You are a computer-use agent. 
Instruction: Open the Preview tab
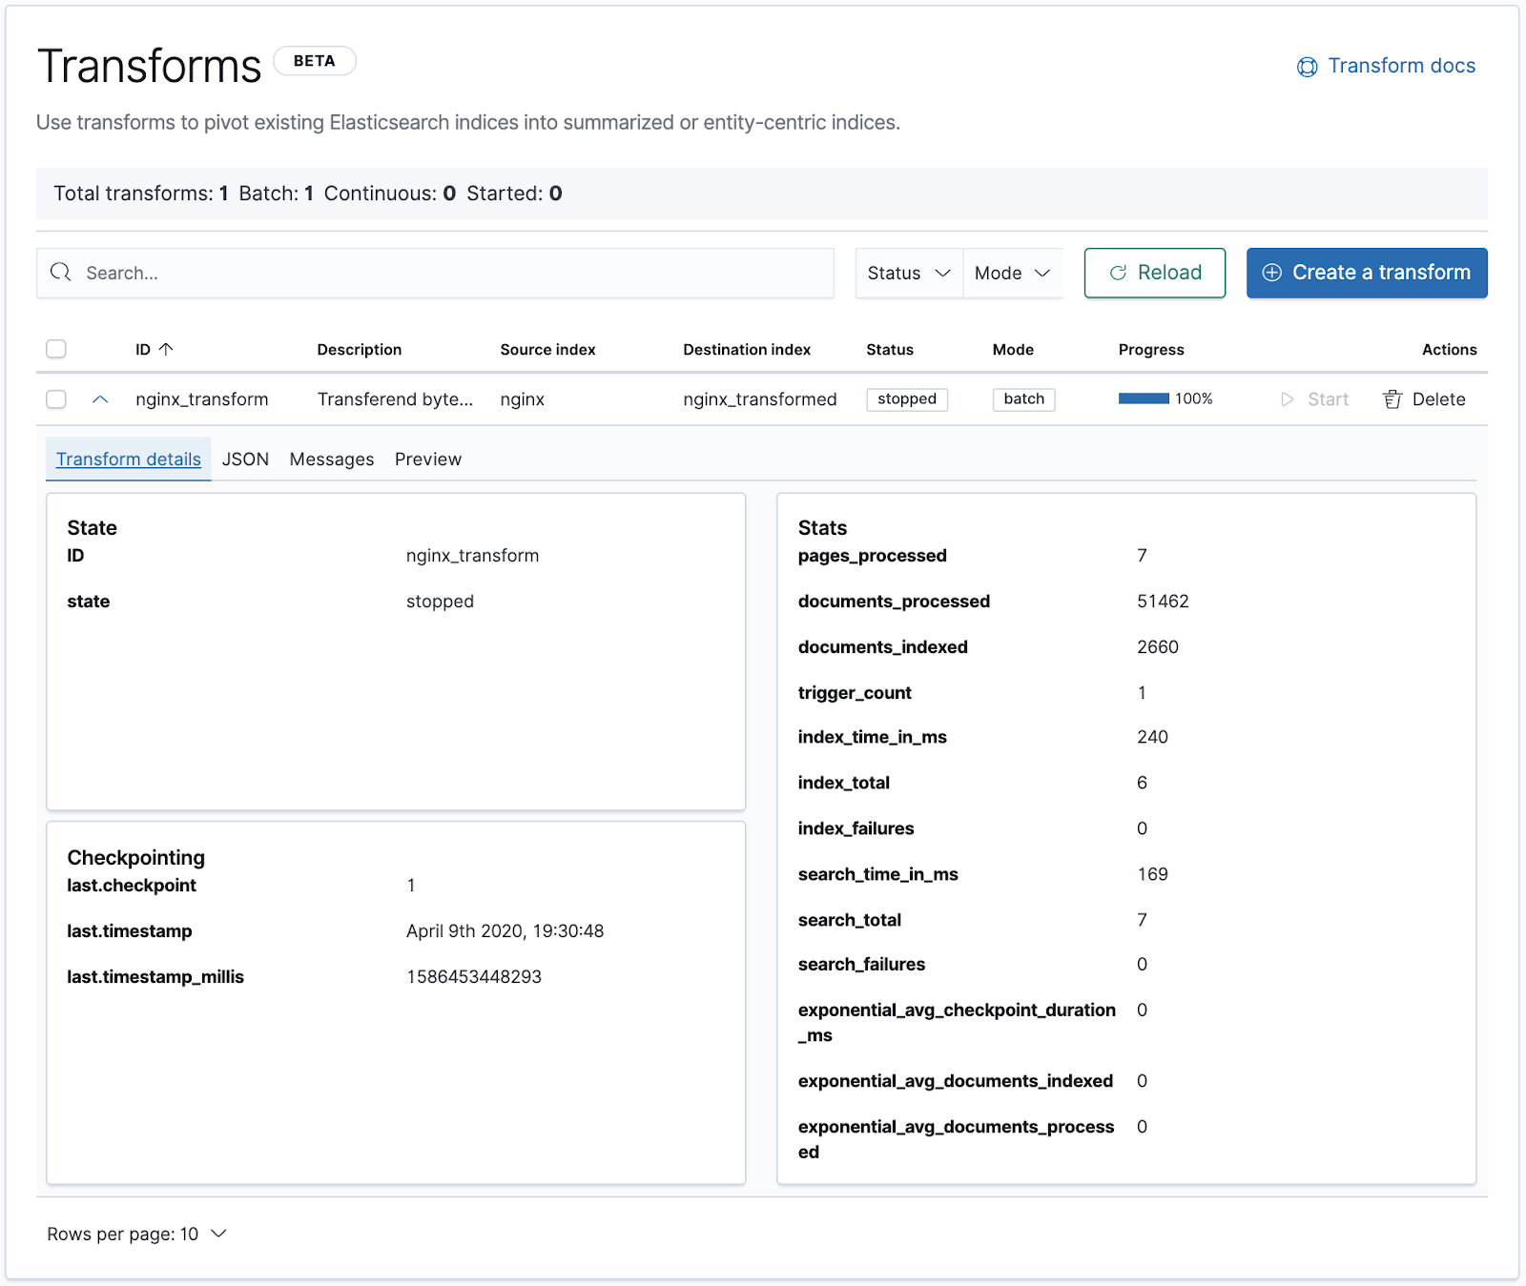tap(428, 459)
